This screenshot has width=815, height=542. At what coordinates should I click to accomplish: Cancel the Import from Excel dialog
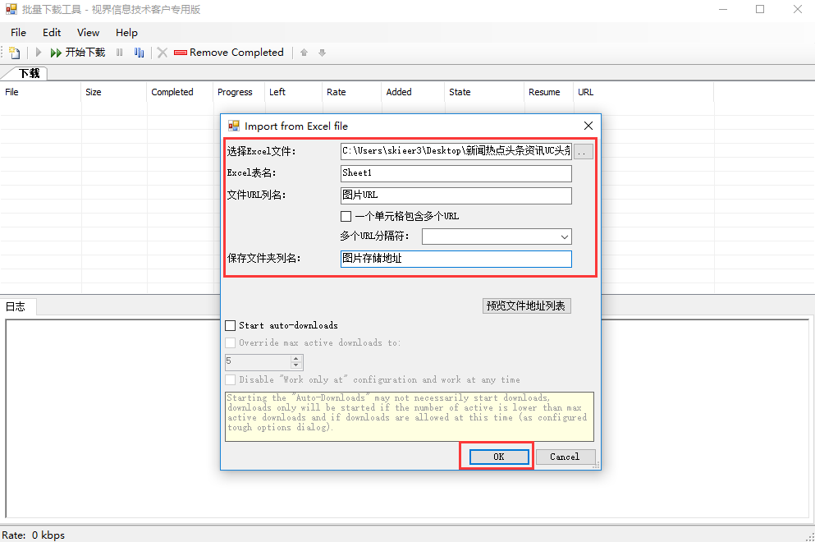point(565,457)
